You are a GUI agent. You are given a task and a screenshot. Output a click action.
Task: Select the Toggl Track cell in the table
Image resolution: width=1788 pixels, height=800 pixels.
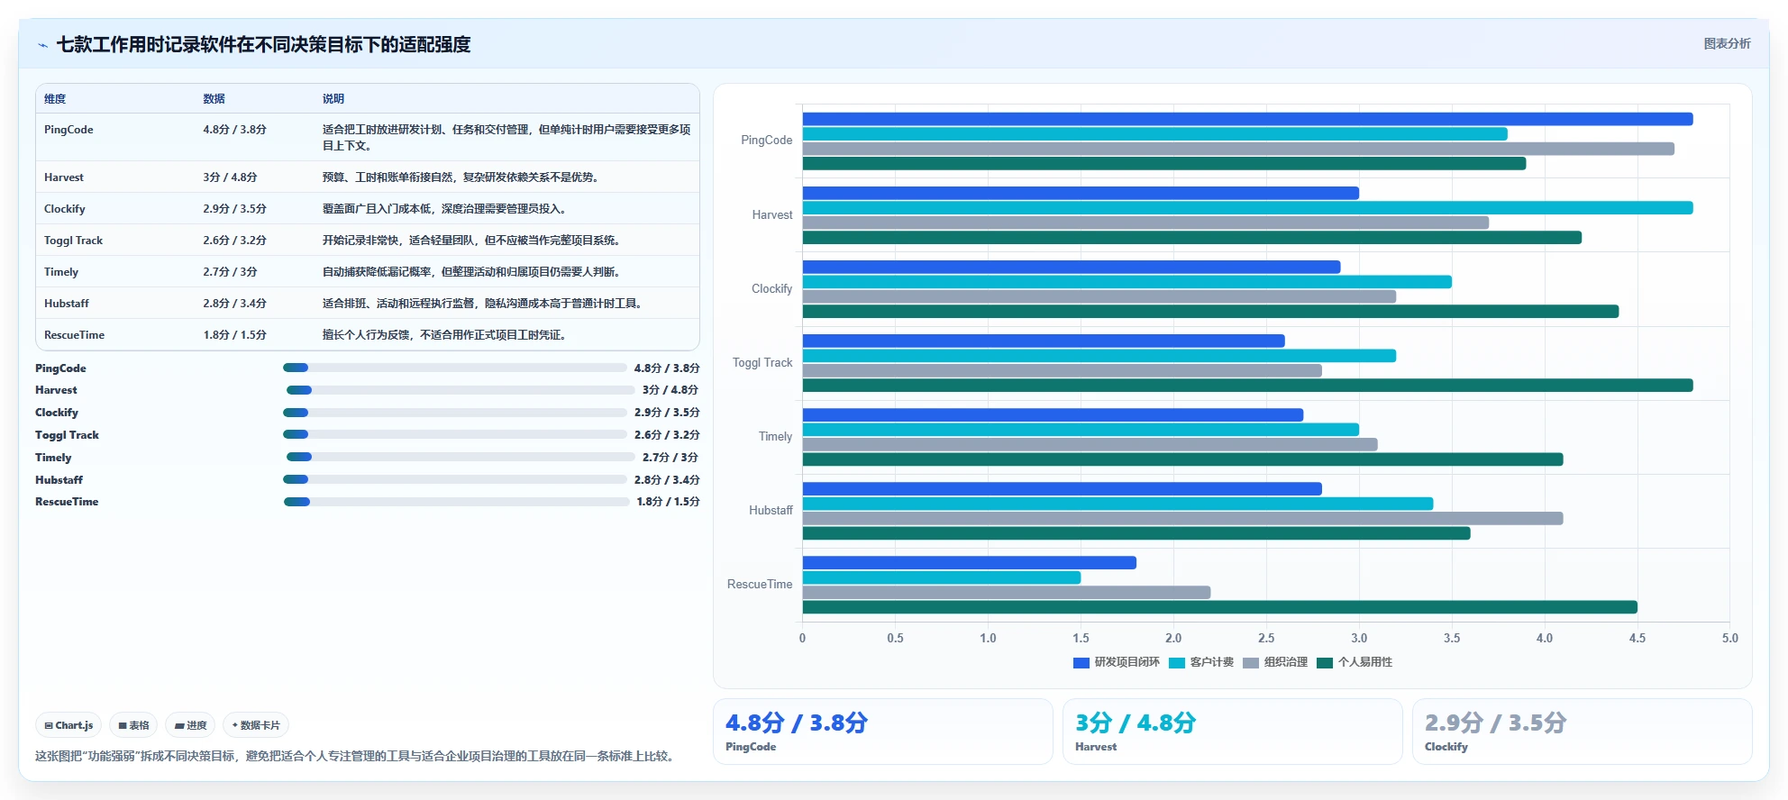click(73, 241)
